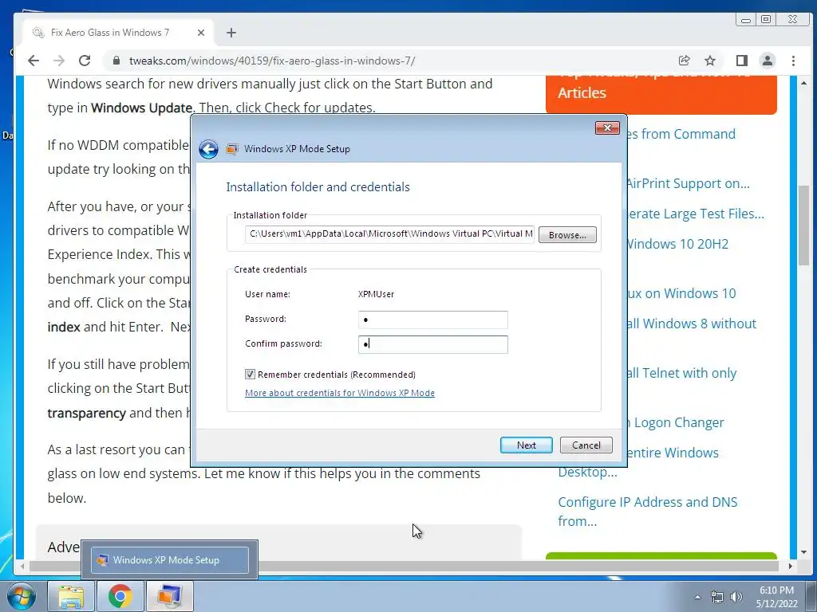
Task: Click the horizontal scrollbar right arrow
Action: click(791, 566)
